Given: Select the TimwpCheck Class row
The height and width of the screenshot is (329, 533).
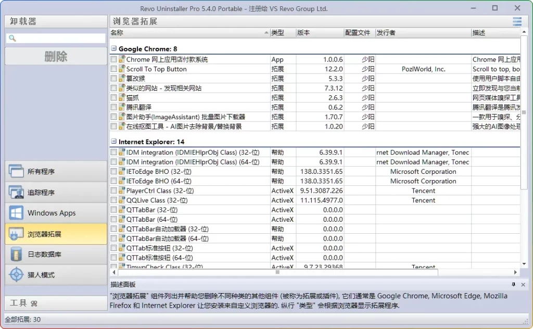Looking at the screenshot, I should [x=315, y=266].
